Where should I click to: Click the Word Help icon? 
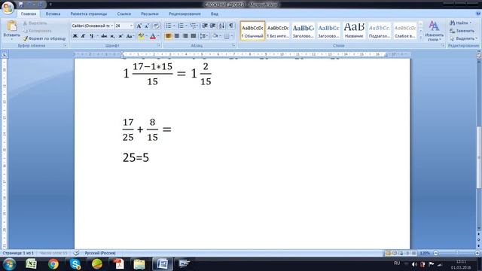coord(478,14)
